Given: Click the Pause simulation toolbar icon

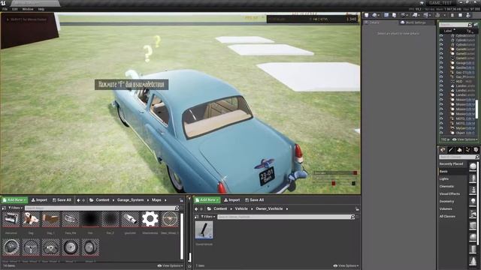Looking at the screenshot, I should (x=452, y=15).
